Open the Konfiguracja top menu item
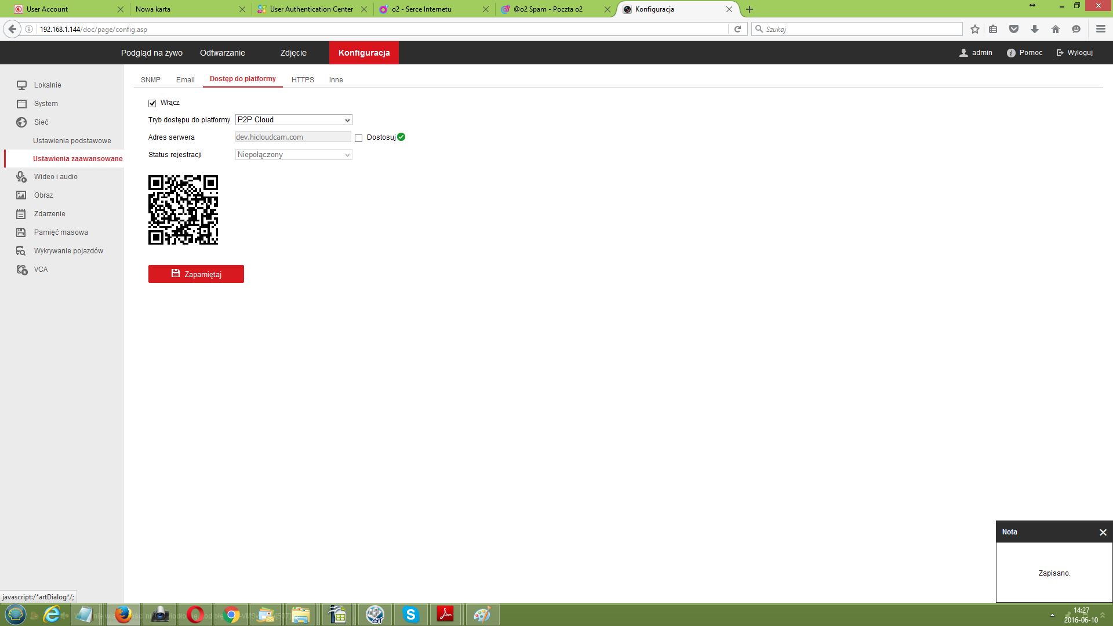Viewport: 1113px width, 626px height. 364,53
